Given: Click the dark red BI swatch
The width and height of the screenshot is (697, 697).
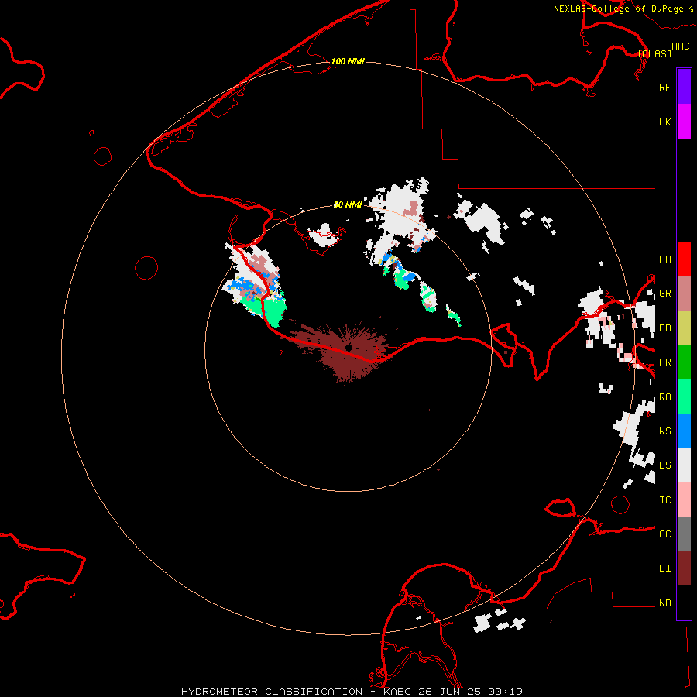Looking at the screenshot, I should pos(684,568).
